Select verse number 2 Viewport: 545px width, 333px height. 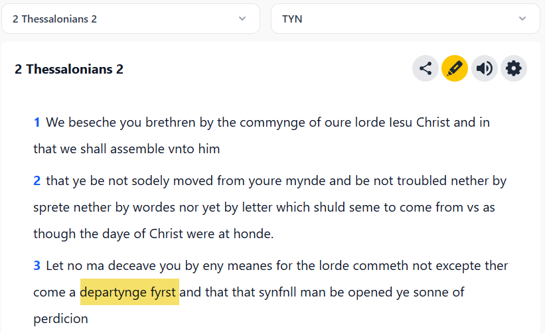pos(37,180)
